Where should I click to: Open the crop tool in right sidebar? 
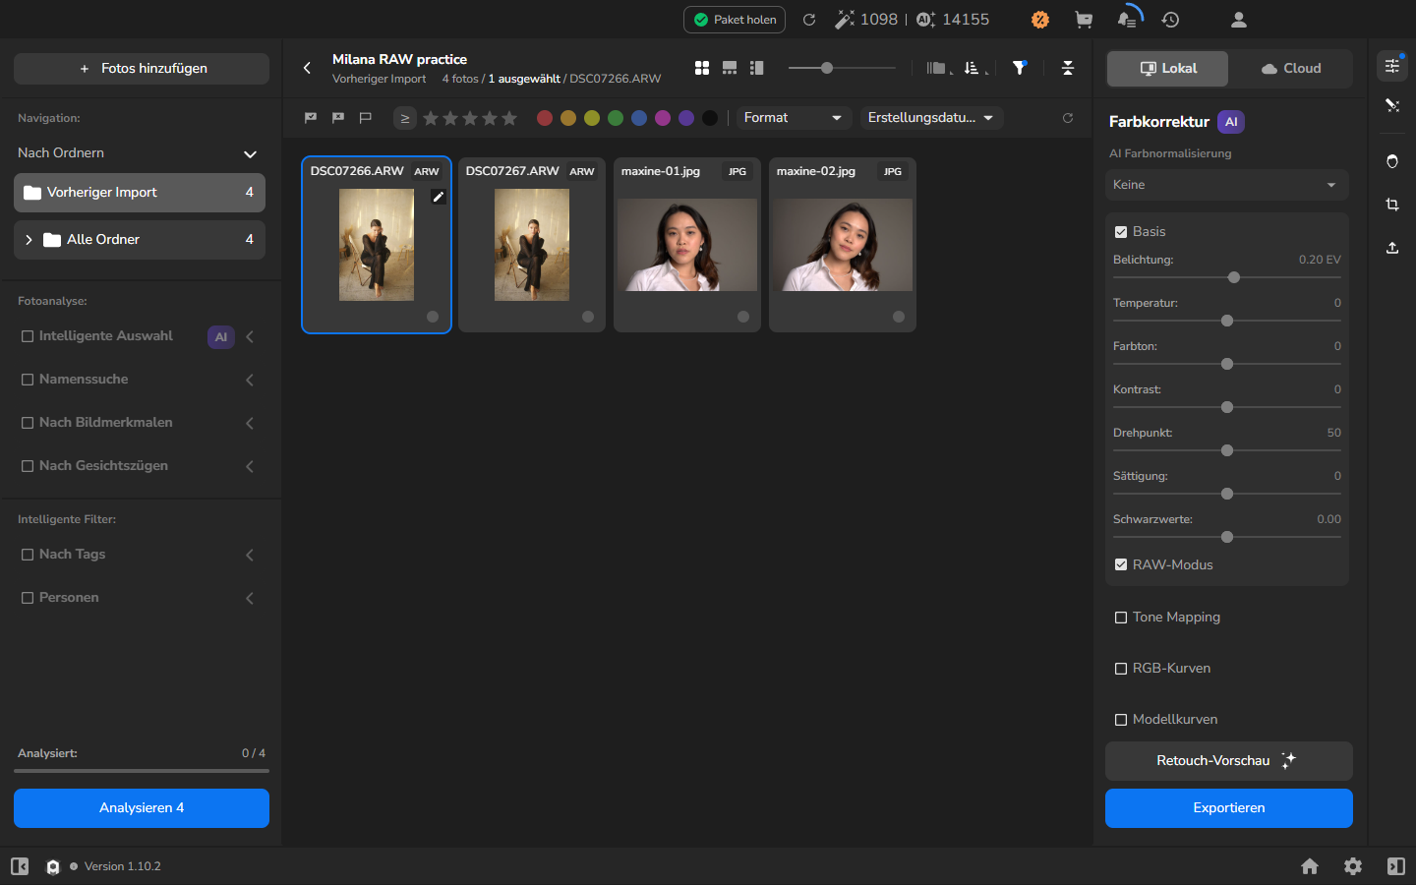coord(1392,205)
